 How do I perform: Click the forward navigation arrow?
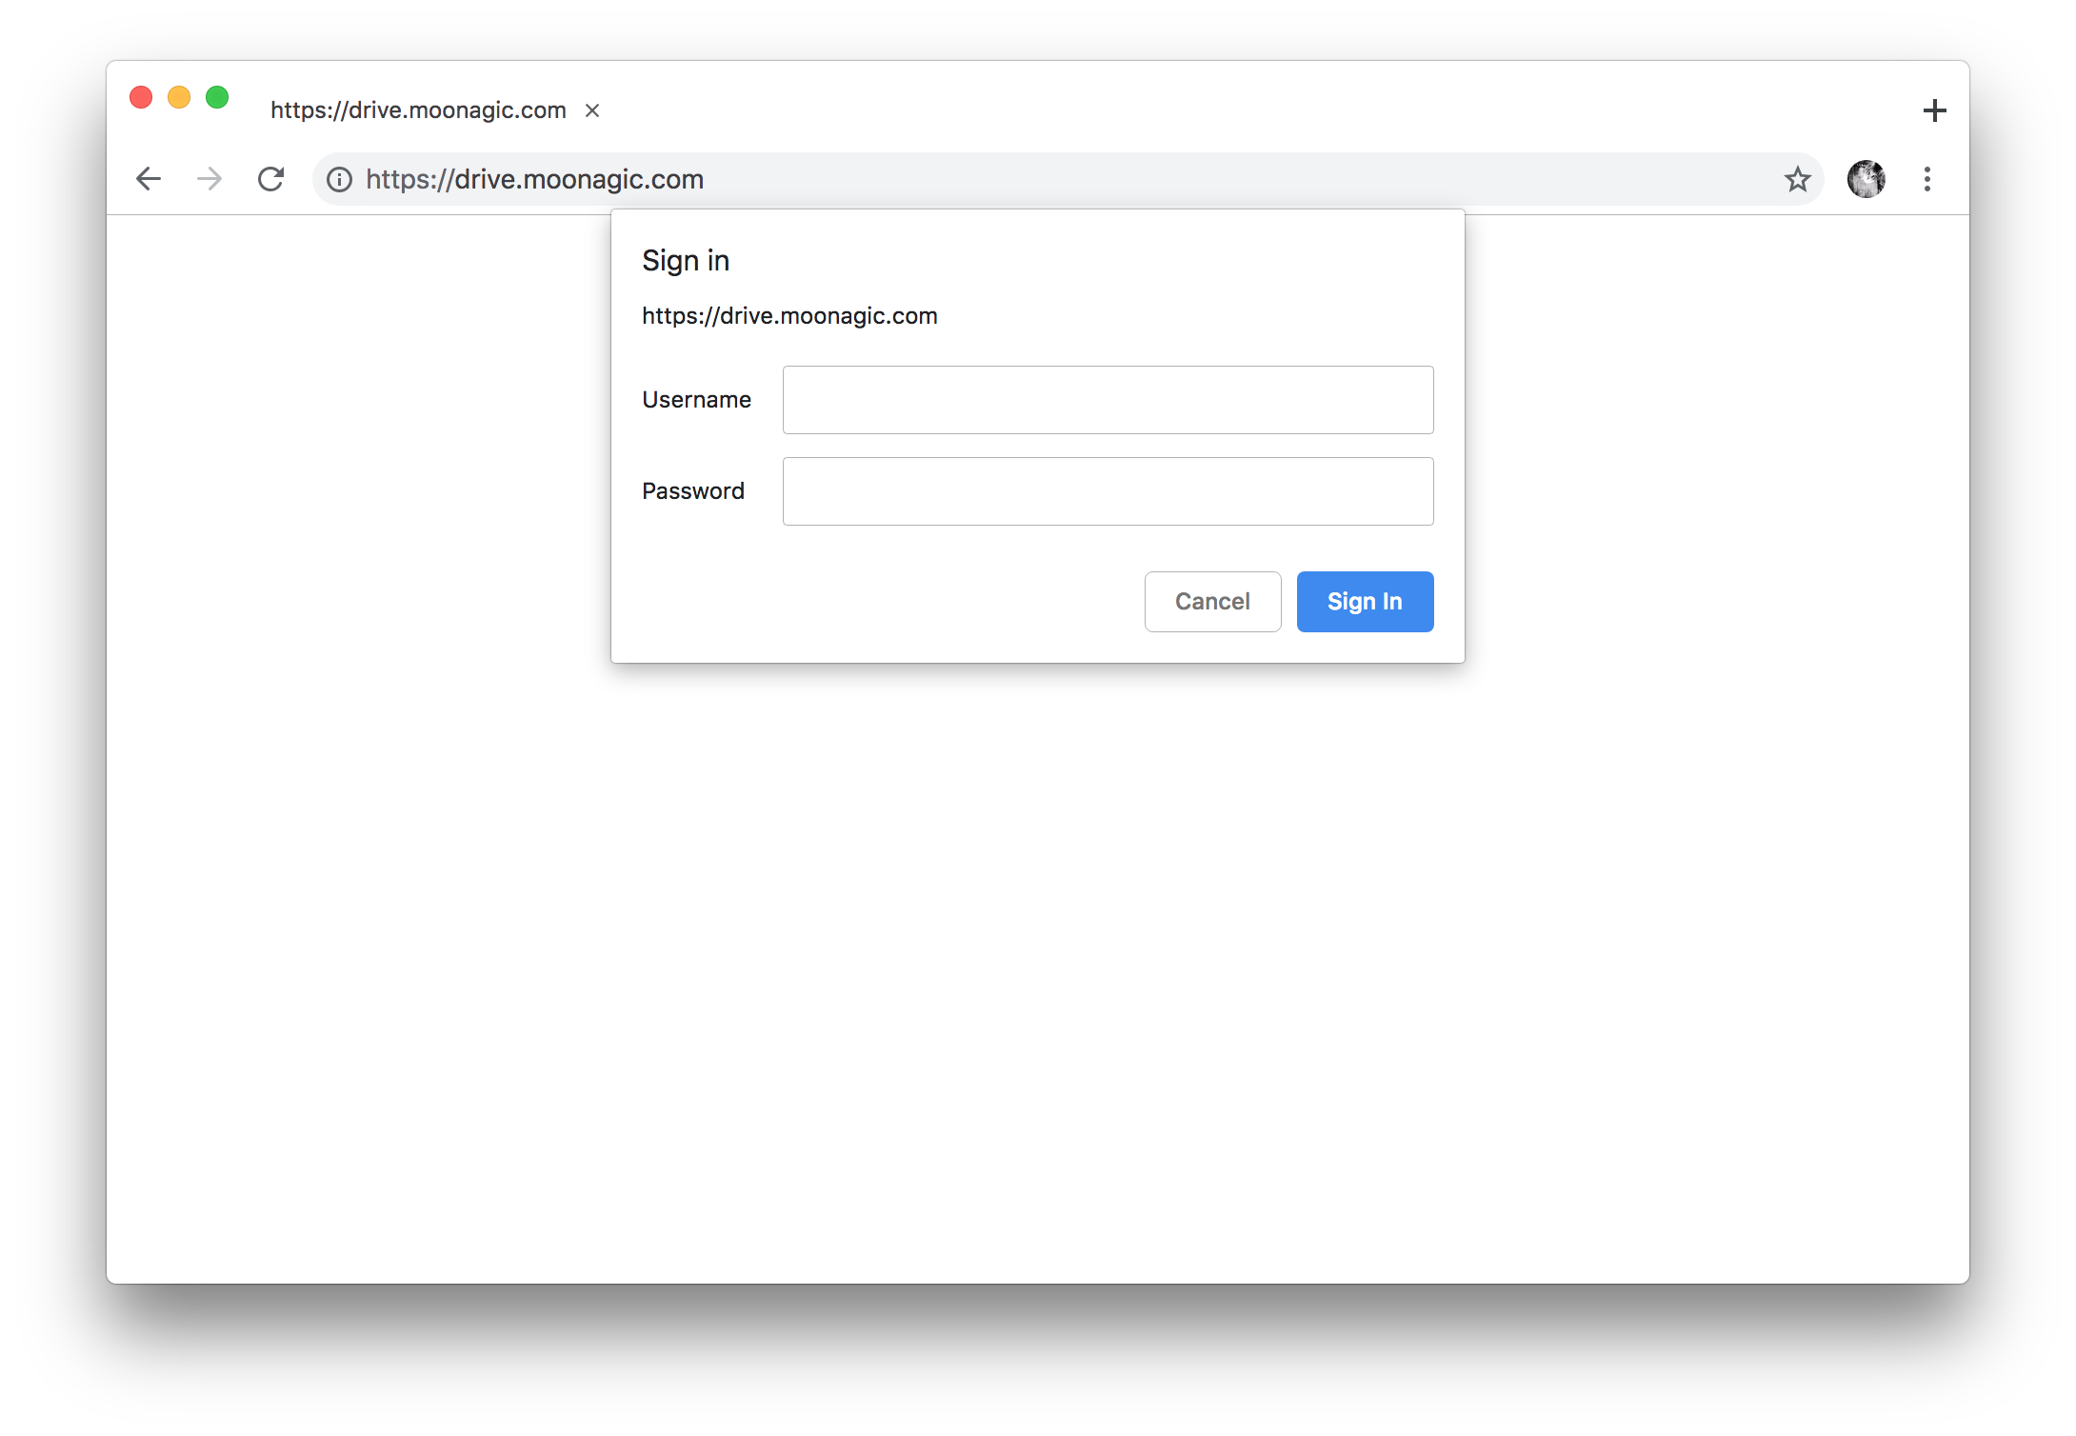coord(210,179)
